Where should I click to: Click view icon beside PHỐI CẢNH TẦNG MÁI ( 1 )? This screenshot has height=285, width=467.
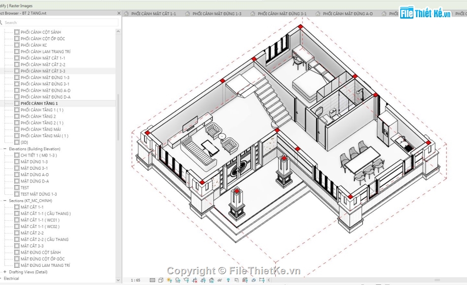click(x=17, y=136)
